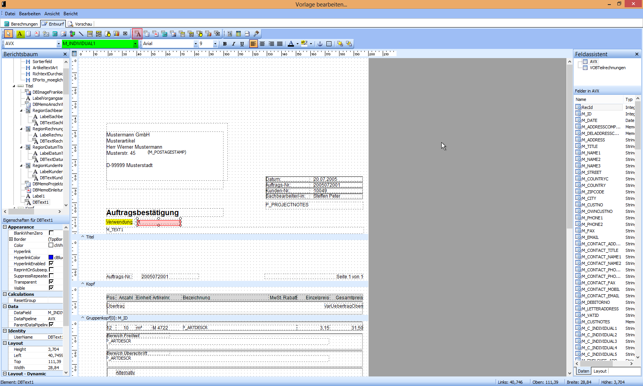The image size is (643, 386).
Task: Toggle BlankWhenZero checkbox
Action: point(51,233)
